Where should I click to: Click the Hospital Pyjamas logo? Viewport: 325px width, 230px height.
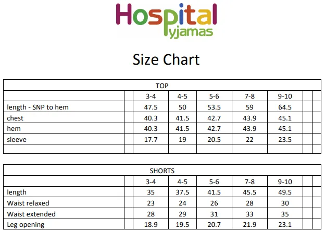[166, 21]
